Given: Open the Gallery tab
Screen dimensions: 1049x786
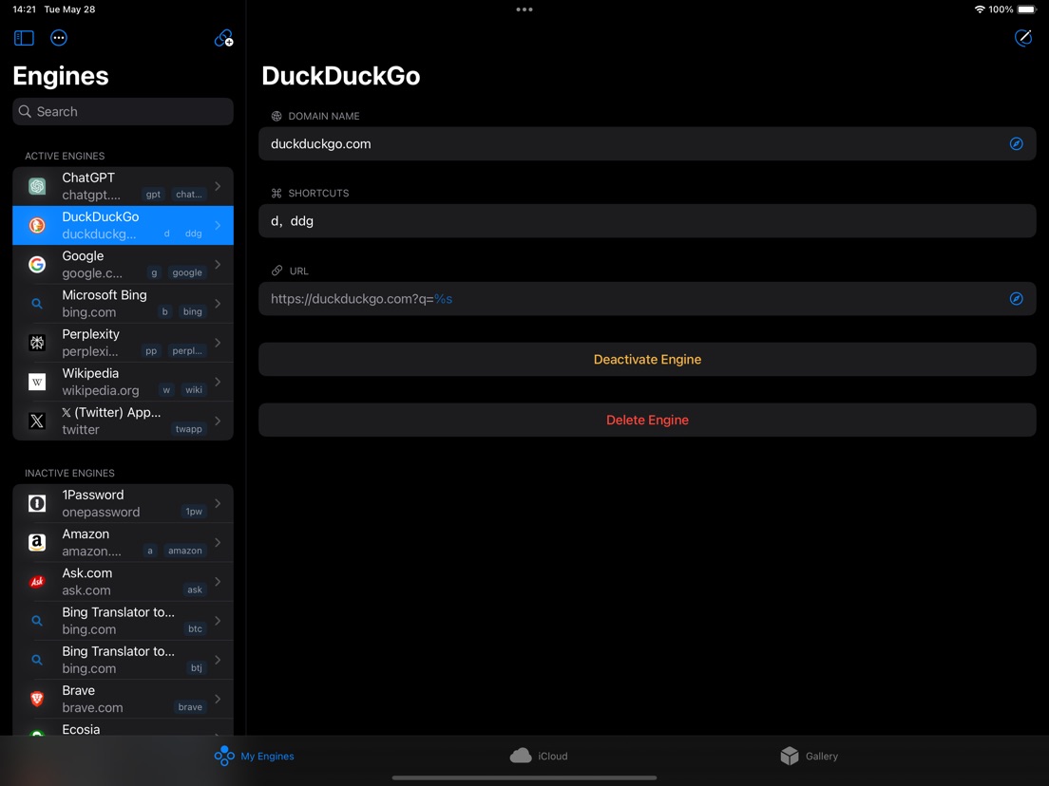Looking at the screenshot, I should (809, 756).
